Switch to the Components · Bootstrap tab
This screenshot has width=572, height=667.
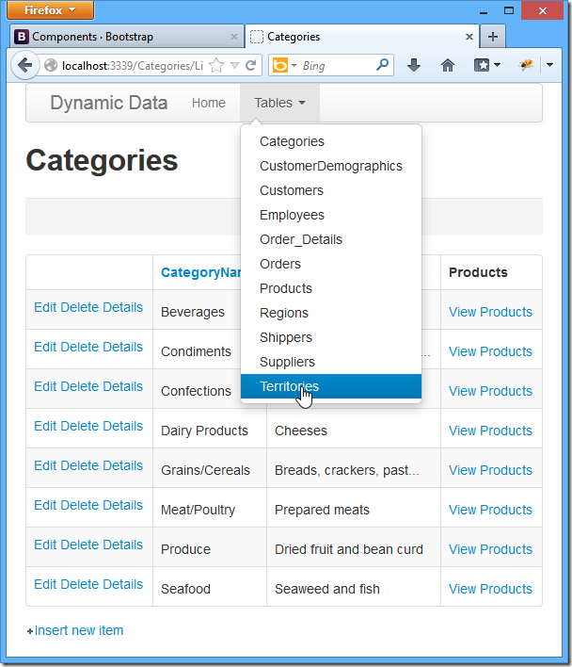point(113,37)
